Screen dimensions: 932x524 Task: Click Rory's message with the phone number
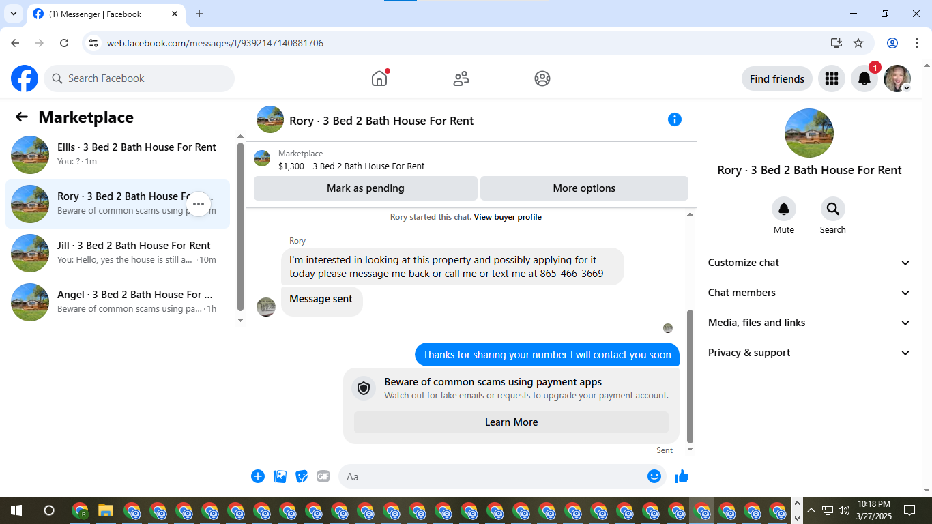(x=452, y=267)
